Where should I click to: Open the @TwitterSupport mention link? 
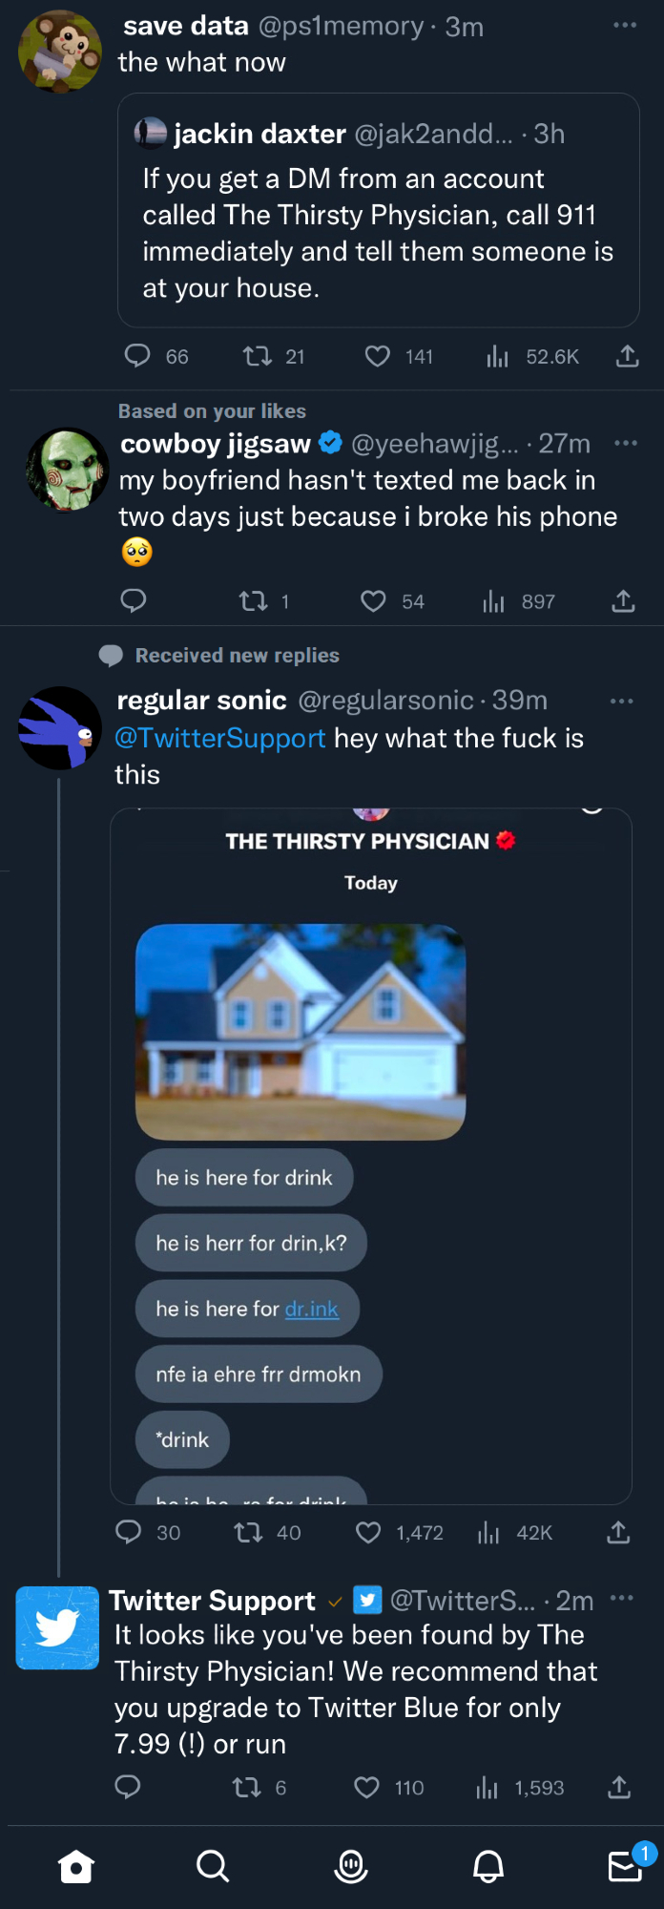[x=220, y=738]
